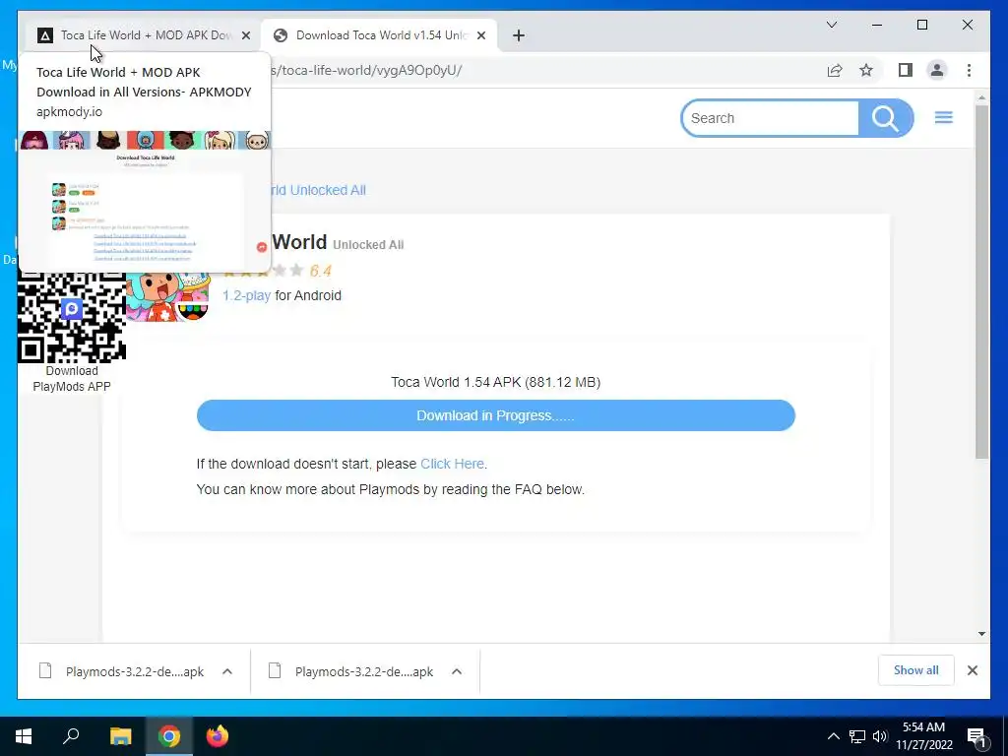Click Show all downloads

916,670
